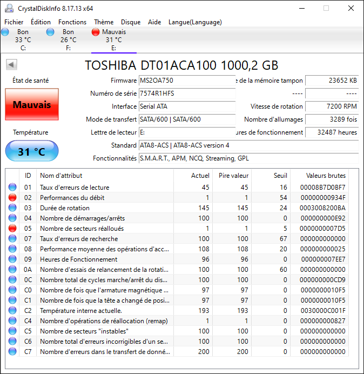Click the red Mauvais health status button
Image resolution: width=364 pixels, height=374 pixels.
coord(32,104)
